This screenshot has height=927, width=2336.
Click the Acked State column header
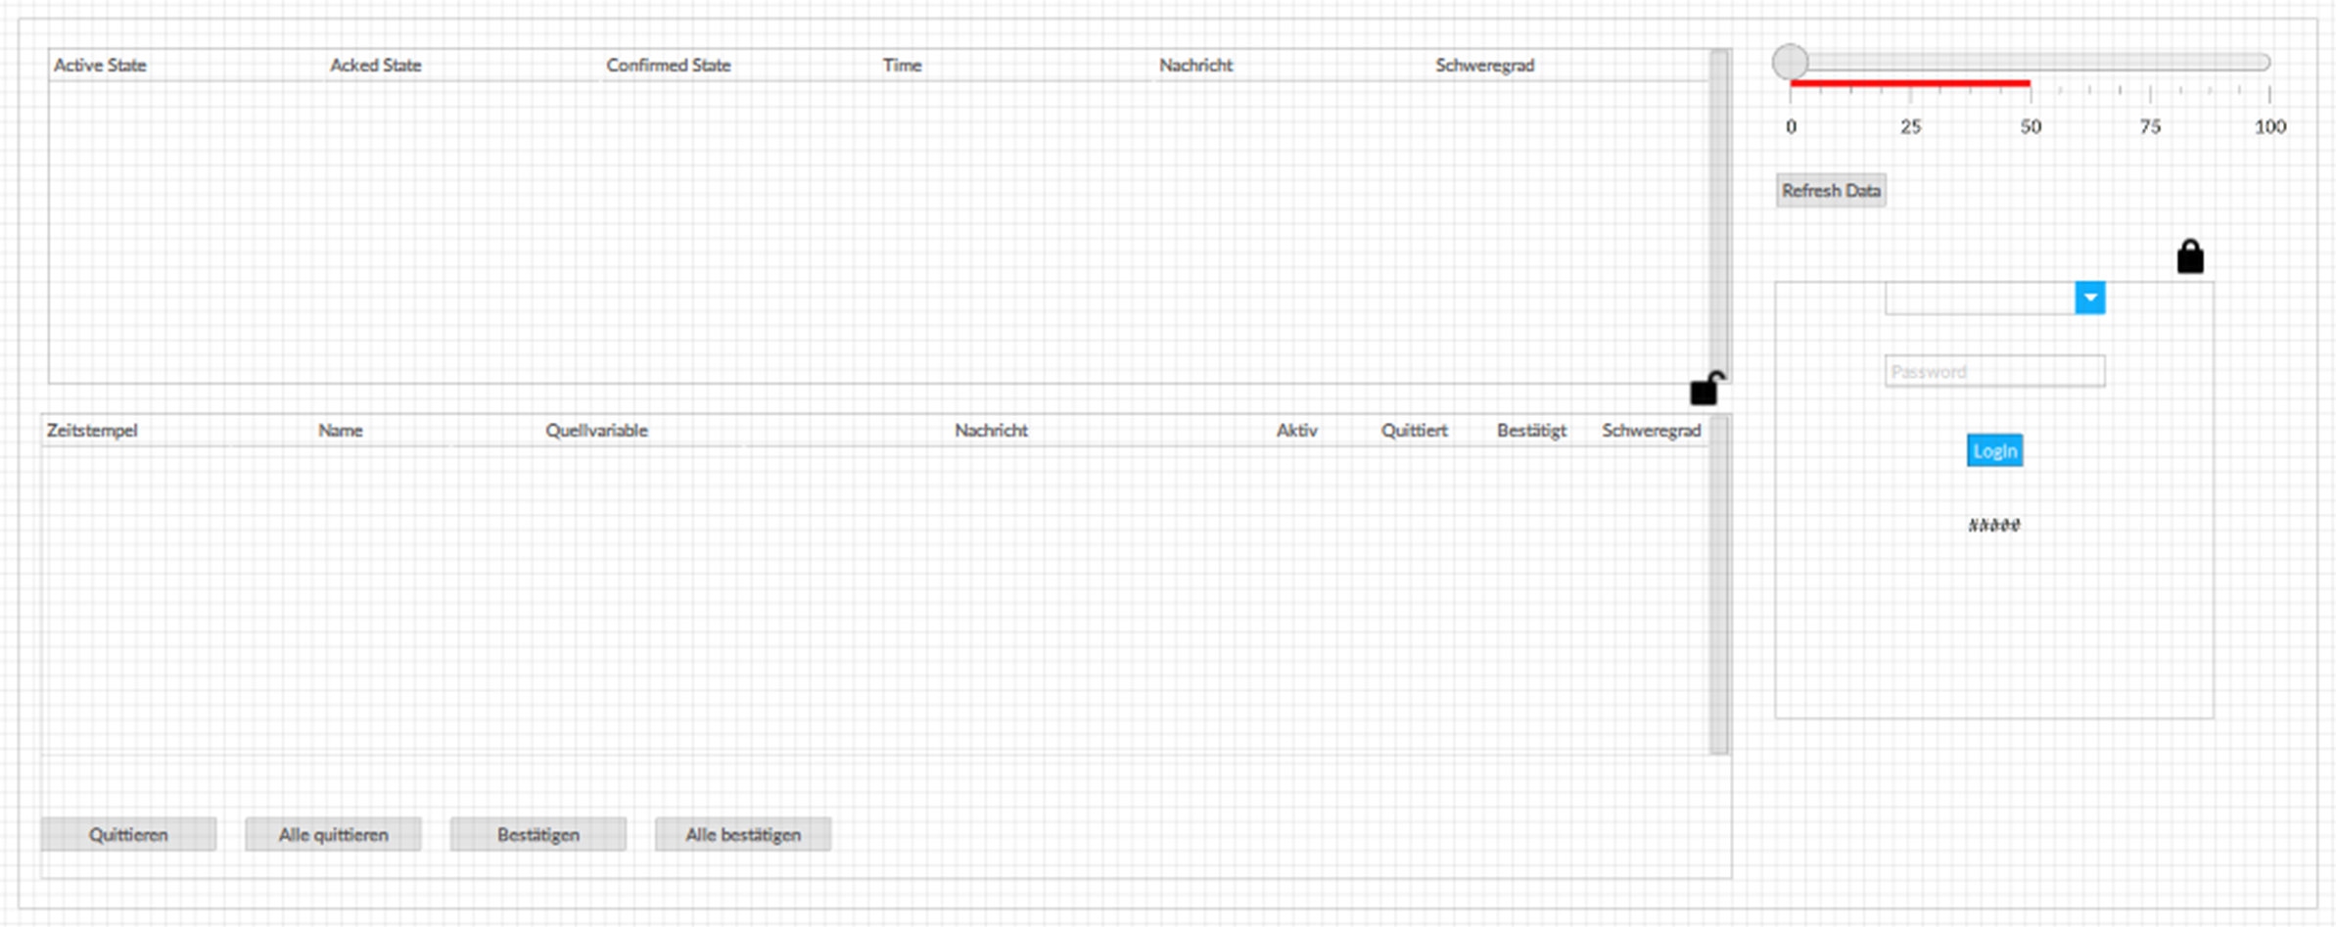(375, 65)
